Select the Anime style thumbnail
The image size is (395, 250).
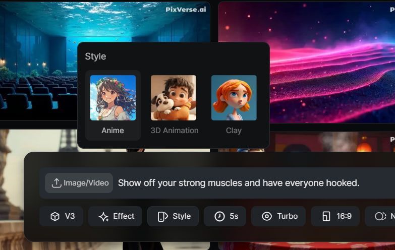(x=113, y=98)
